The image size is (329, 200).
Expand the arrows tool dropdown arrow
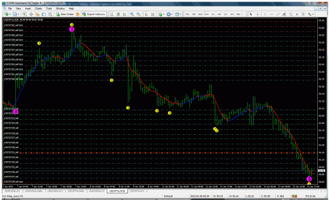(313, 14)
